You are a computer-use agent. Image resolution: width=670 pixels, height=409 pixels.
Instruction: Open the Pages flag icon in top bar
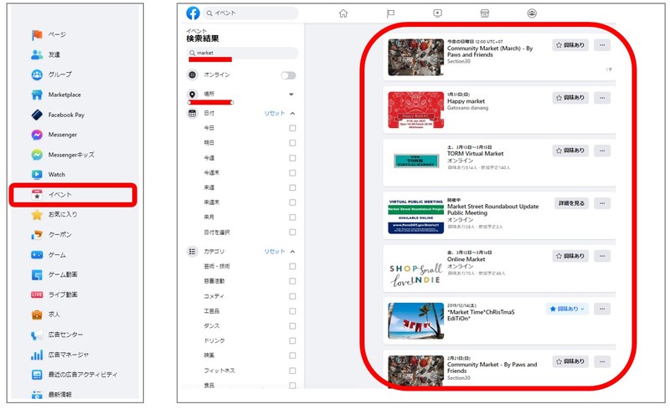390,13
